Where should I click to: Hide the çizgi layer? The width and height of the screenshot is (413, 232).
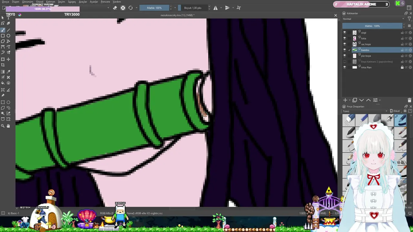[x=345, y=33]
